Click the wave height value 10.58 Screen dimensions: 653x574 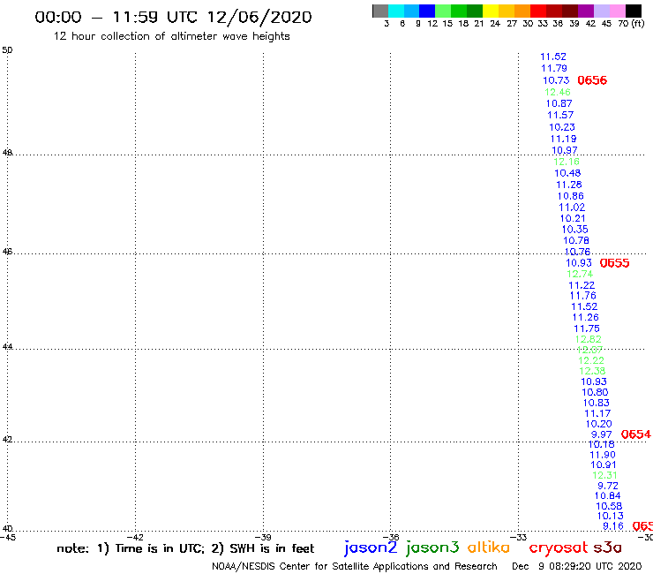tap(609, 506)
